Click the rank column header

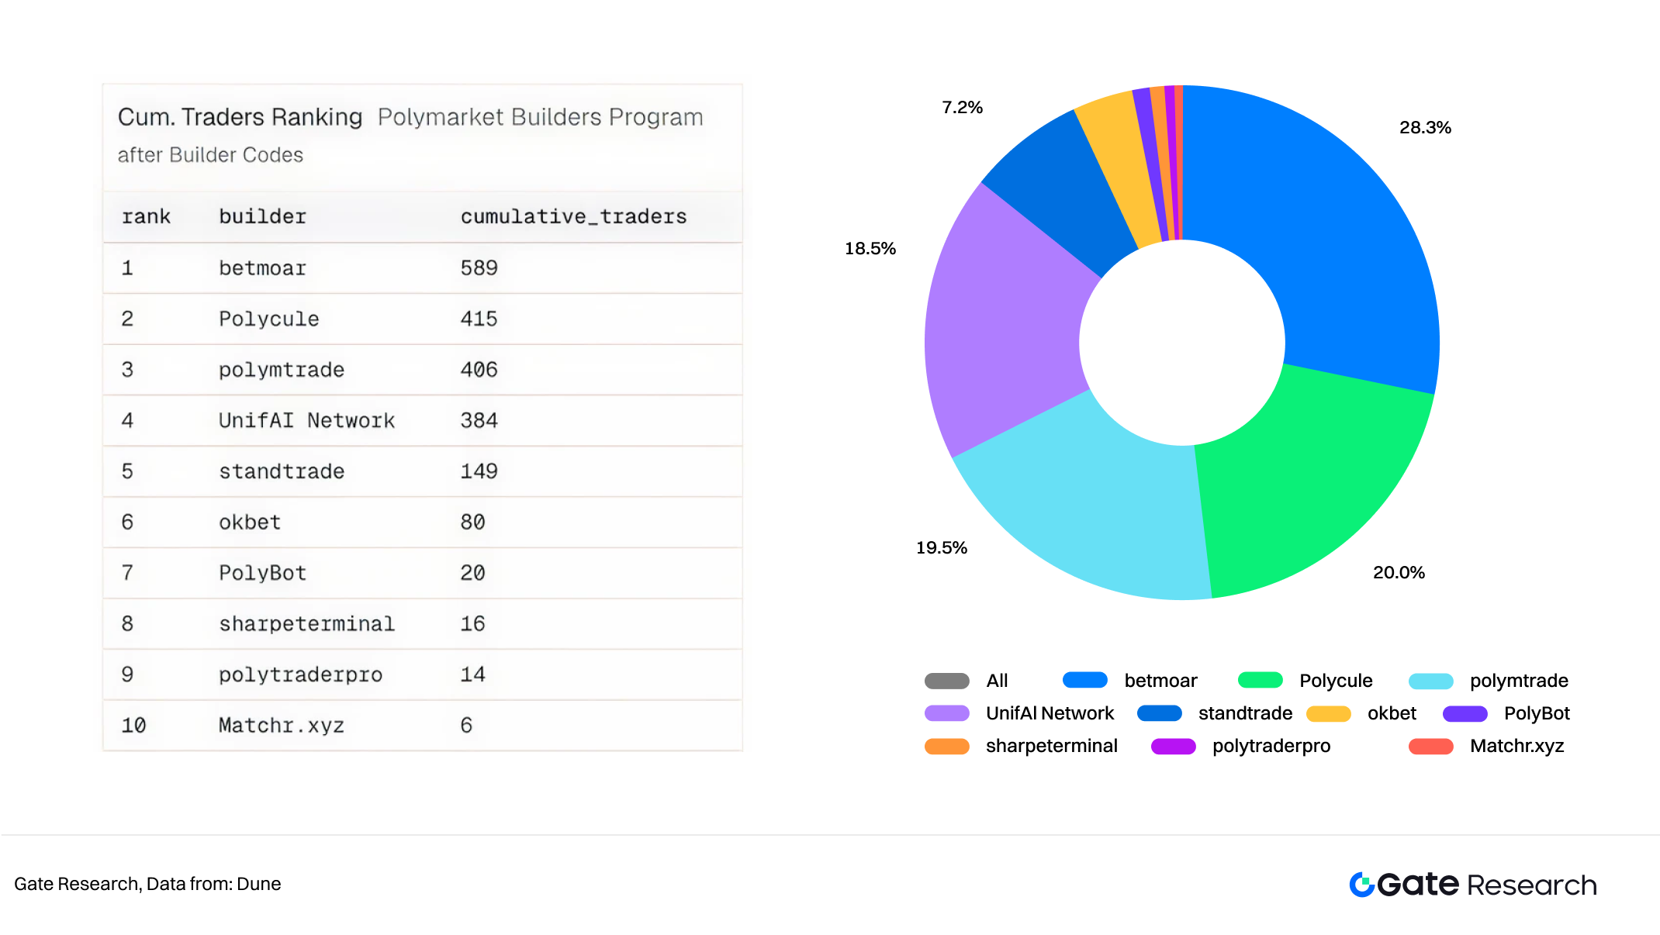[146, 216]
